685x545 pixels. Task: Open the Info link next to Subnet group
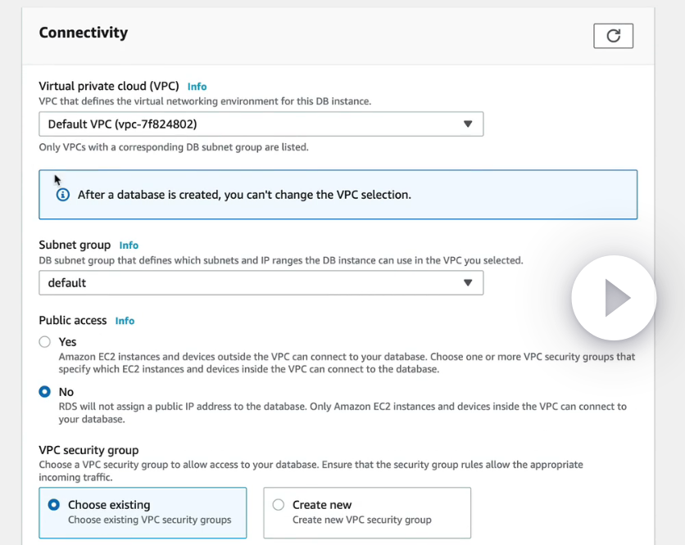[129, 245]
